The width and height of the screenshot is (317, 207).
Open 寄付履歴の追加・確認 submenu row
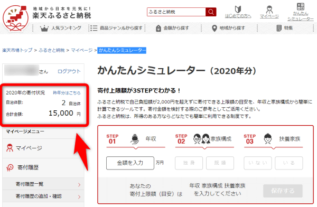[x=43, y=196]
